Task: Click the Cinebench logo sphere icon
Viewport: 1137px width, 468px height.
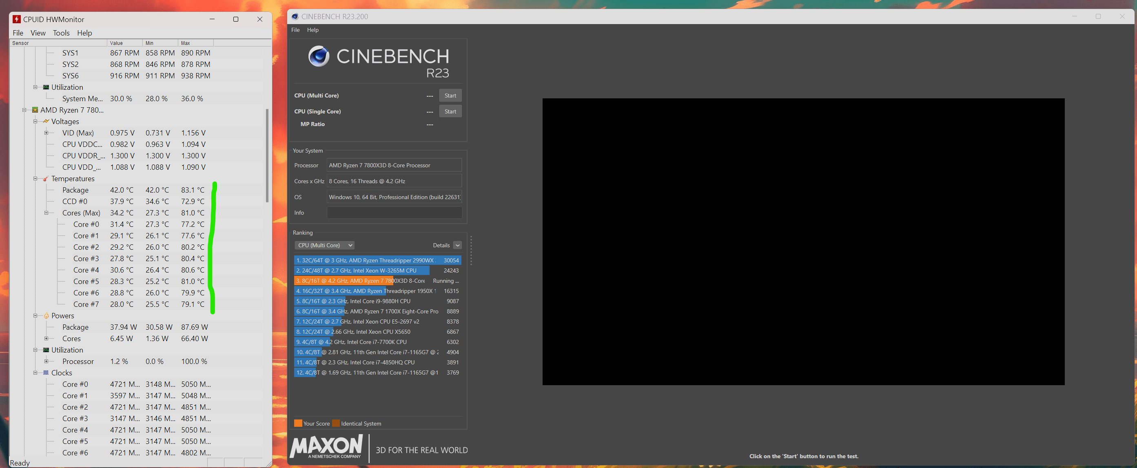Action: [319, 56]
